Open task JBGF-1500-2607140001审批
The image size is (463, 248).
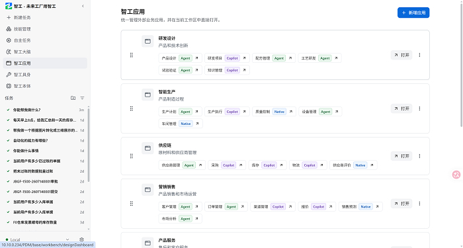45,181
